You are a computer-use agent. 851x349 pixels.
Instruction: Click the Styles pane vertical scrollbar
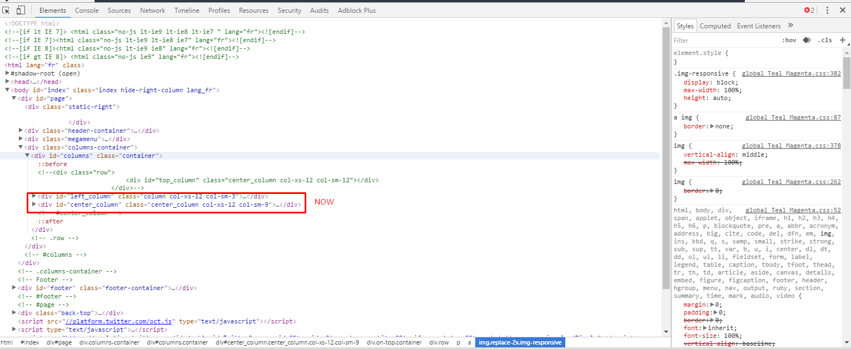pyautogui.click(x=847, y=72)
